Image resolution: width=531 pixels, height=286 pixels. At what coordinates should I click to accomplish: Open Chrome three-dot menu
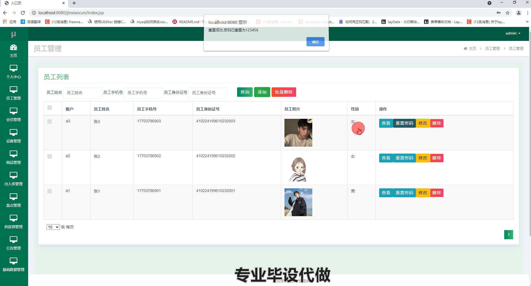pos(527,13)
